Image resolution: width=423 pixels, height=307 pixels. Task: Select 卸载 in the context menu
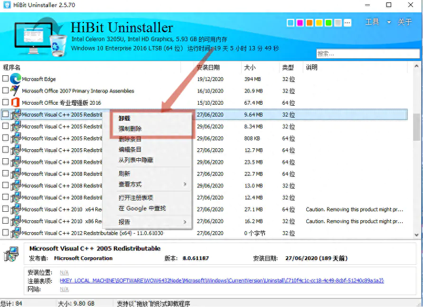point(124,118)
